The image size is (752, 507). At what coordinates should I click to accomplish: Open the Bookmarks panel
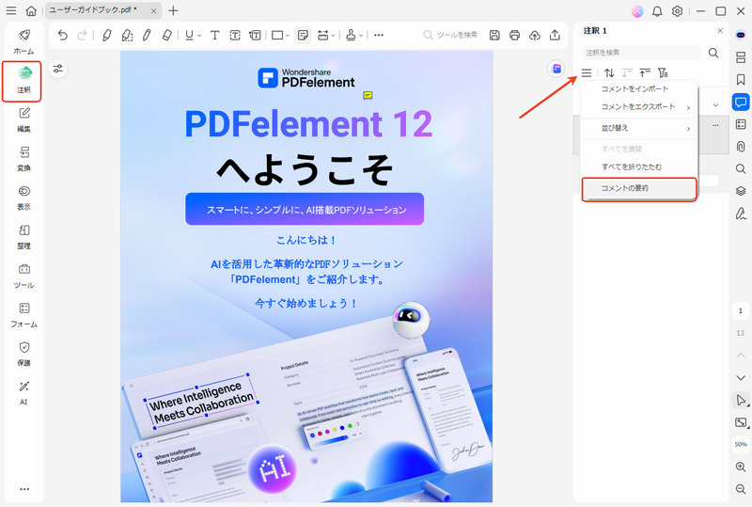[741, 80]
